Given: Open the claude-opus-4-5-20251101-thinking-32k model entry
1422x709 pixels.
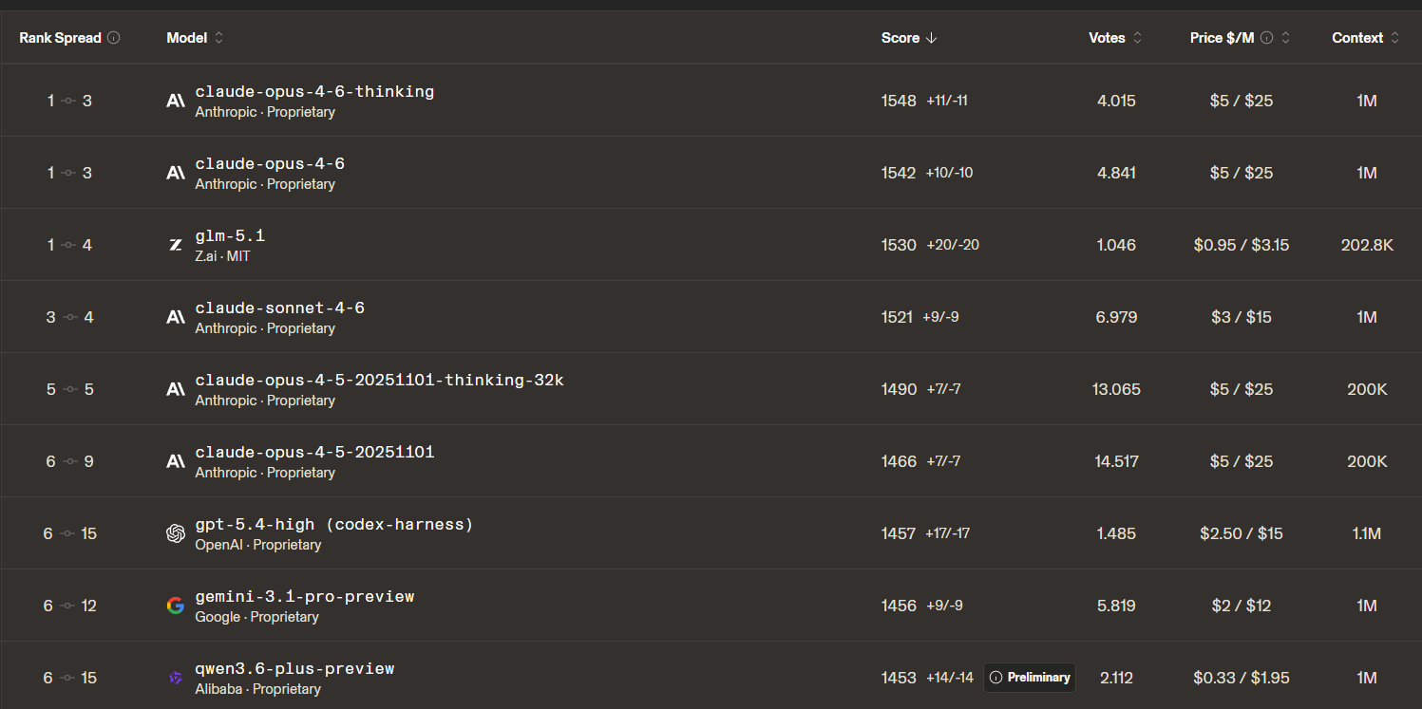Looking at the screenshot, I should tap(380, 381).
